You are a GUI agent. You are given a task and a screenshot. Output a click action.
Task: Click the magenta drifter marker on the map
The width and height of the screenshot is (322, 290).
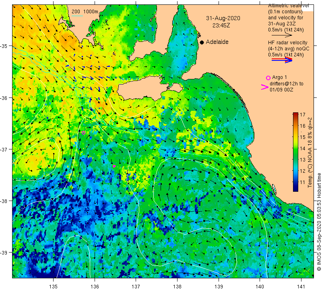(114, 166)
